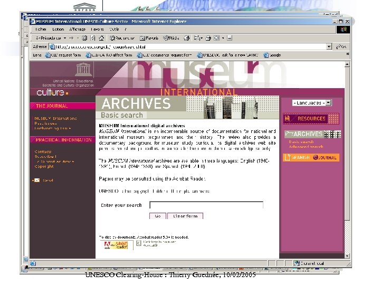Viewport: 380px width, 285px height.
Task: Click the browser Forward arrow
Action: (x=71, y=38)
